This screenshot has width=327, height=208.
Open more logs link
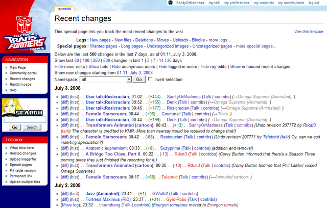point(220,40)
